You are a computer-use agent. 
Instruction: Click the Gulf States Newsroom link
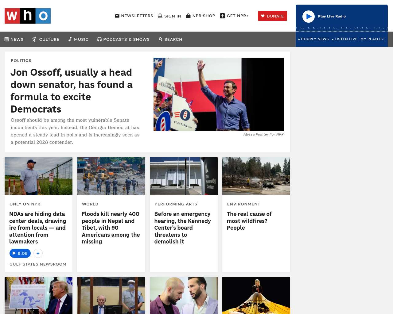click(x=38, y=264)
